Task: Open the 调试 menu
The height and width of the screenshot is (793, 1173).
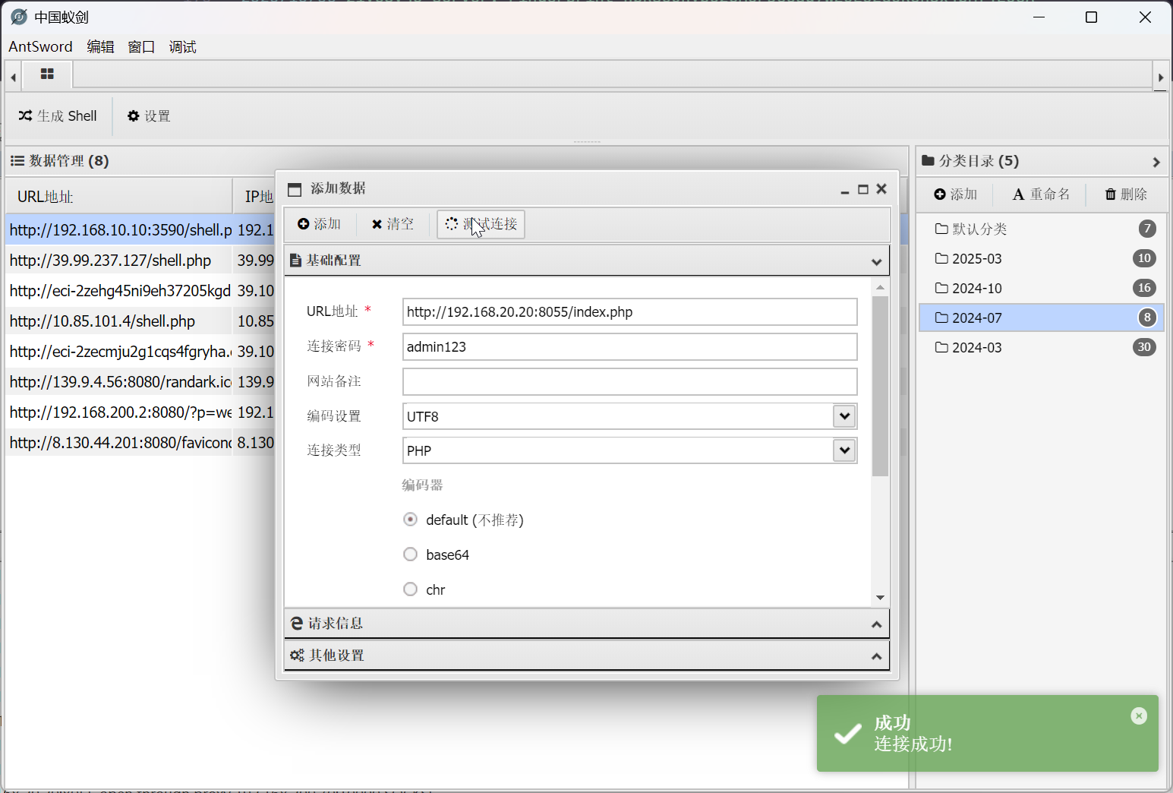Action: tap(182, 47)
